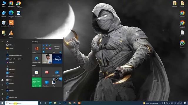Select the Recycle Bin desktop icon
The height and width of the screenshot is (105, 188).
[x=4, y=24]
